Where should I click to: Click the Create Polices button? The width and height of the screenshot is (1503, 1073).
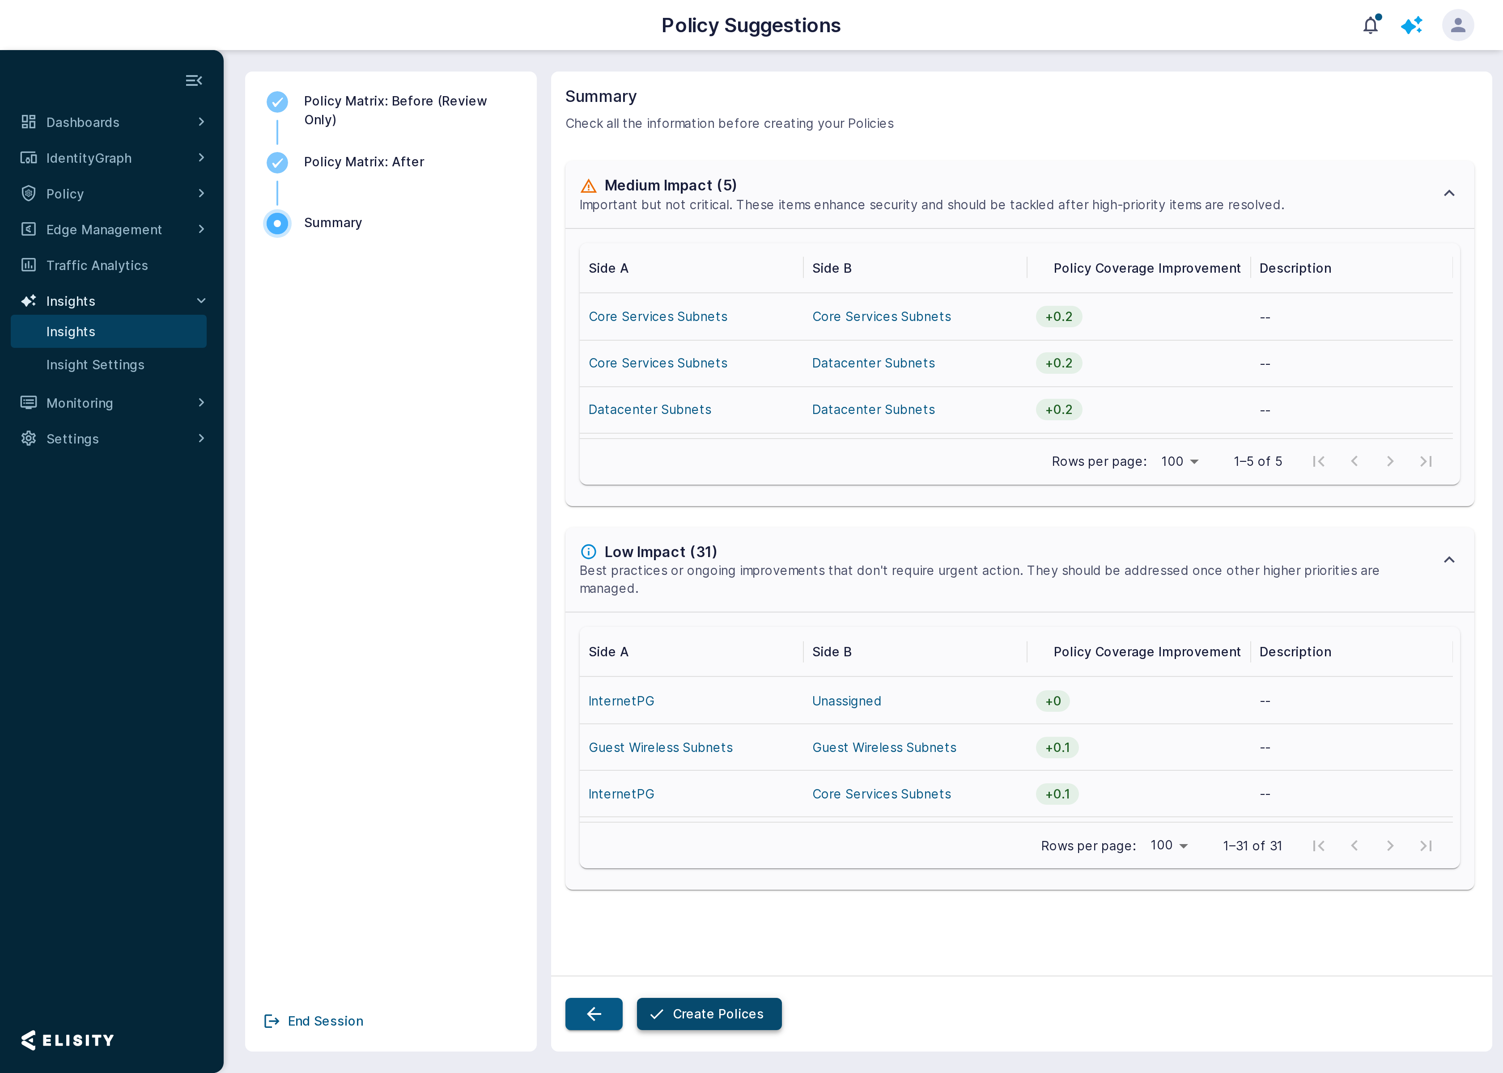click(709, 1014)
